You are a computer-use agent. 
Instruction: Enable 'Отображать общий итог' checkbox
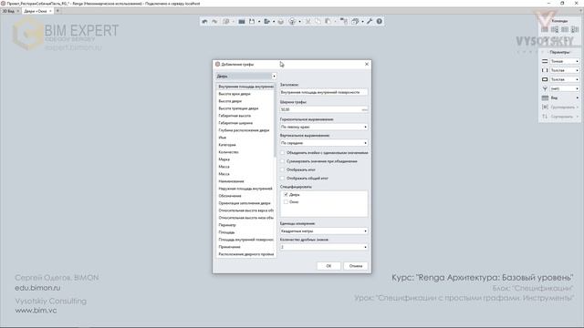click(283, 179)
